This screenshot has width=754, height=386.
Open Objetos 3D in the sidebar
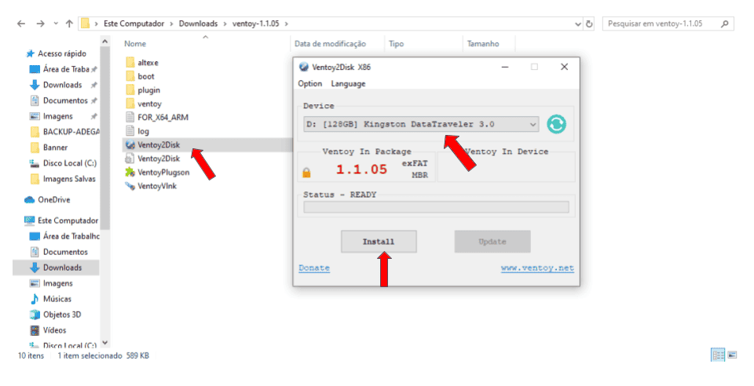click(x=61, y=315)
